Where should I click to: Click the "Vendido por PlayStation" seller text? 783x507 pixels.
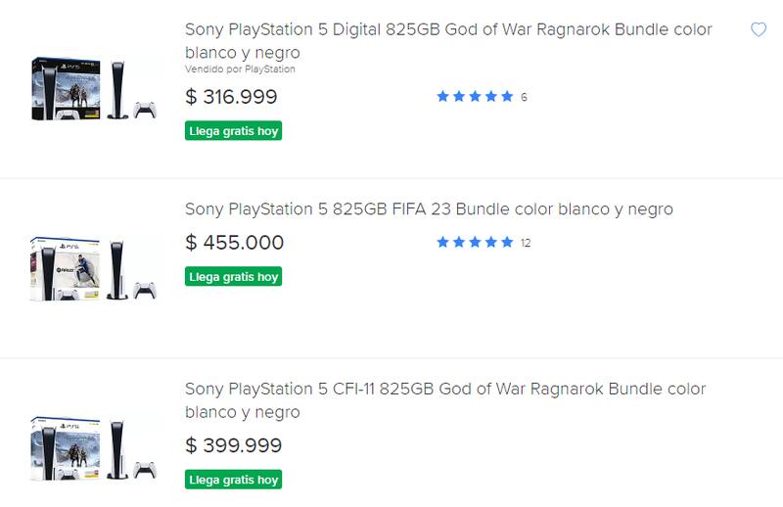pos(240,69)
